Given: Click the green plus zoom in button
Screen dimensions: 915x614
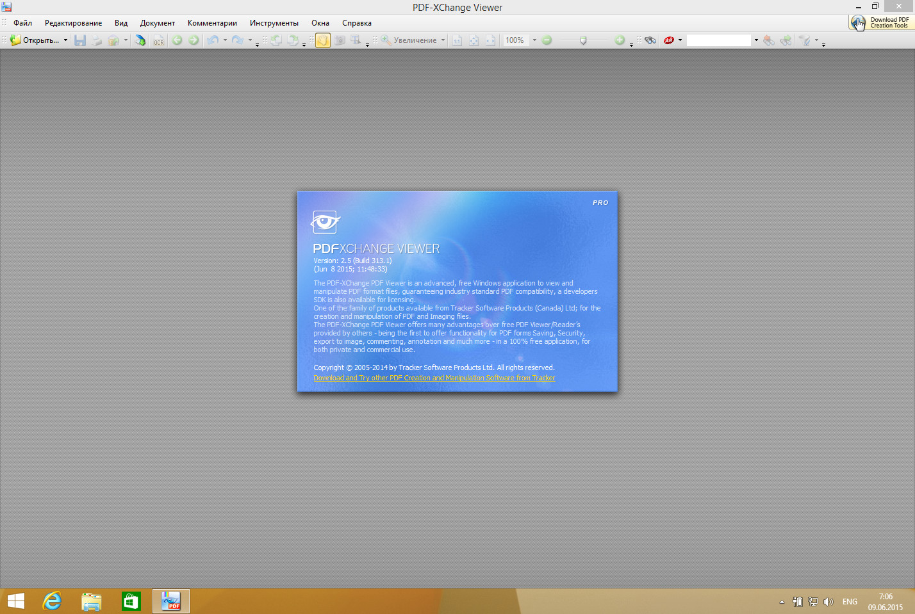Looking at the screenshot, I should tap(620, 40).
